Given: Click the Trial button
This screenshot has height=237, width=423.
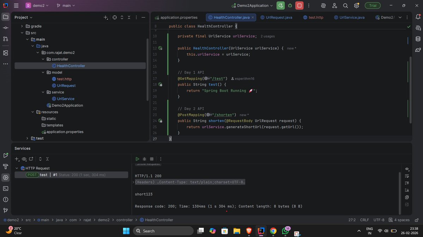Looking at the screenshot, I should (373, 5).
